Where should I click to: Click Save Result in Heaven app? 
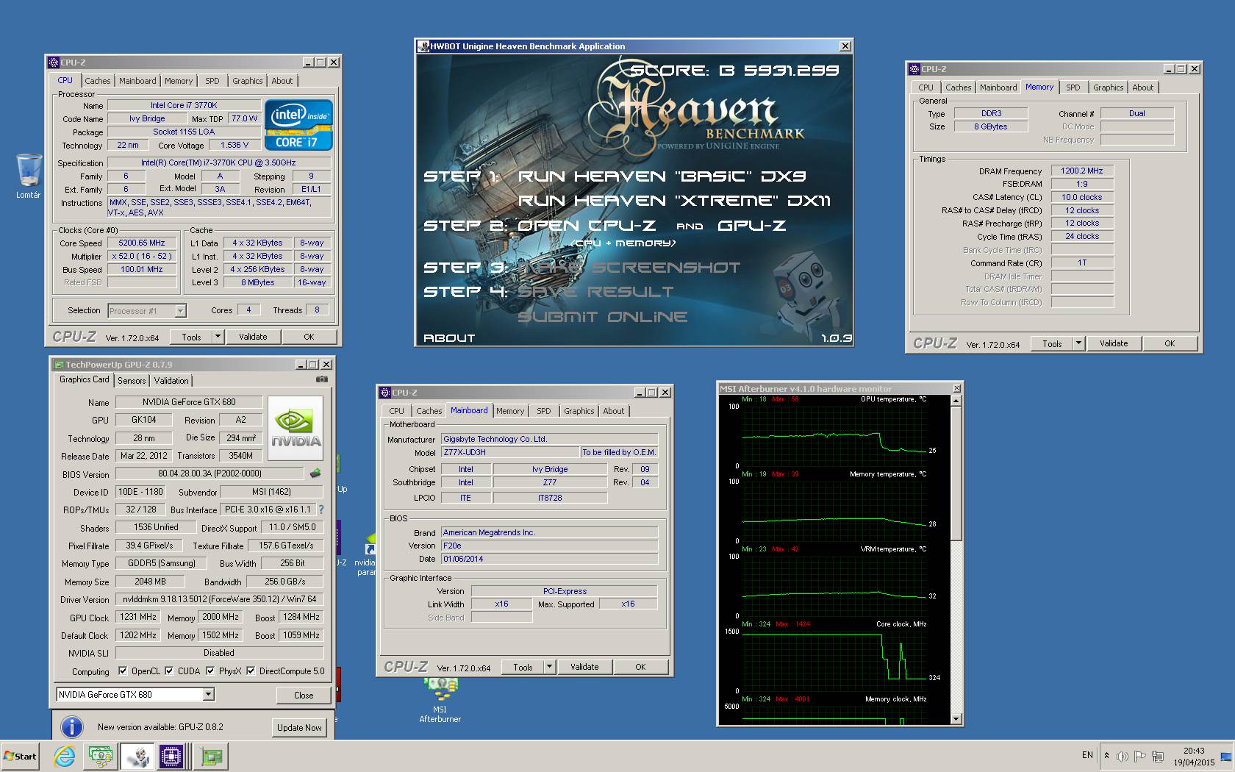(x=595, y=292)
